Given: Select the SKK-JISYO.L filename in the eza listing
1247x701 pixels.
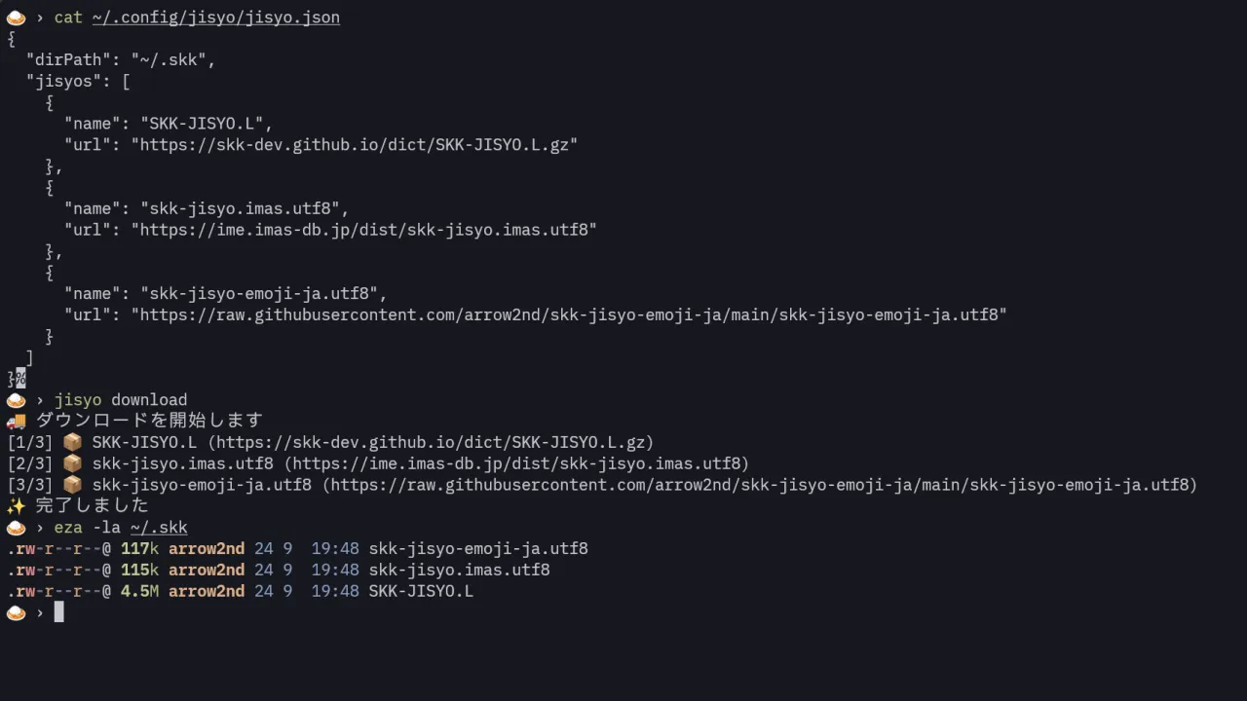Looking at the screenshot, I should click(x=421, y=591).
